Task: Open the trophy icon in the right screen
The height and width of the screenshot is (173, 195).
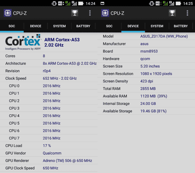Action: pyautogui.click(x=172, y=13)
